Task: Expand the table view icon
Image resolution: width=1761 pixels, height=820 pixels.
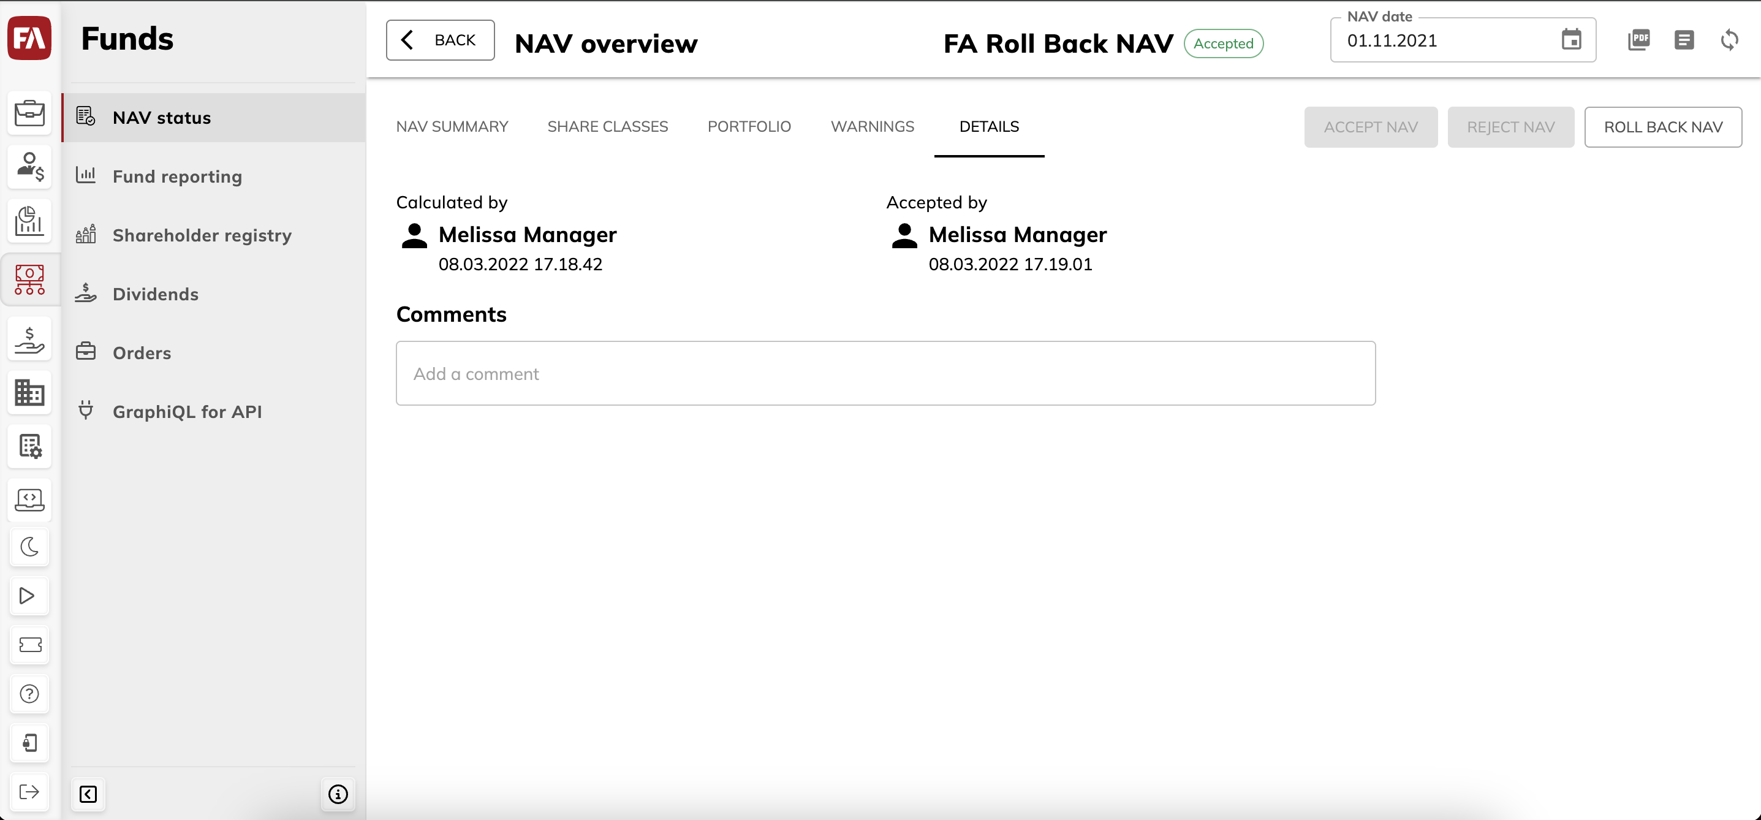Action: click(x=1684, y=43)
